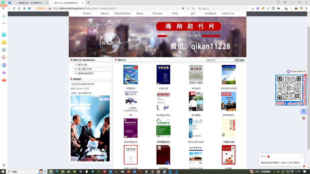310x174 pixels.
Task: Click the 提交搜索 button
Action: pos(240,60)
